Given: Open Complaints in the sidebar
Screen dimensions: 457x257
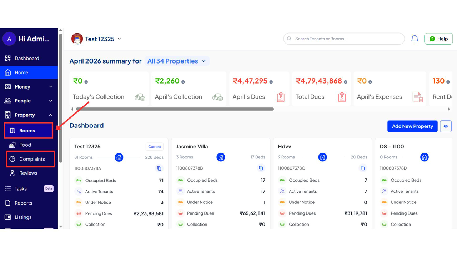Looking at the screenshot, I should pyautogui.click(x=32, y=159).
